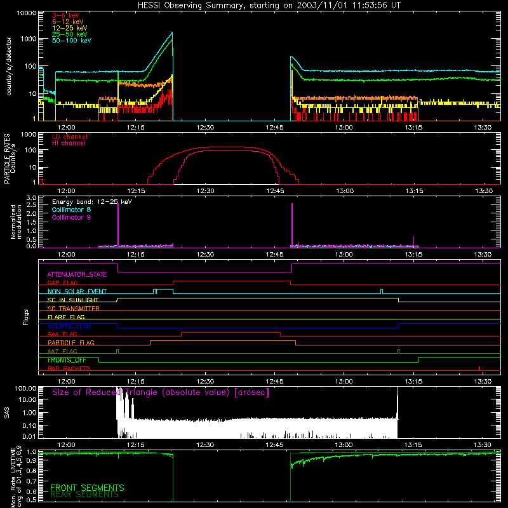Select the green 25-50 keV legend entry
Screen dimensions: 508x508
coord(70,34)
